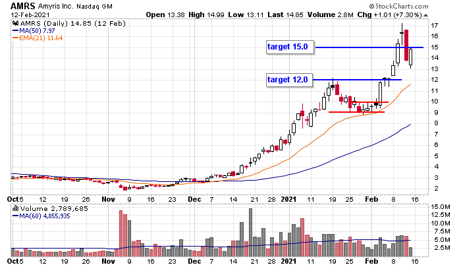The width and height of the screenshot is (461, 267).
Task: Click the blue MA(50) legend line swatch
Action: tap(15, 30)
